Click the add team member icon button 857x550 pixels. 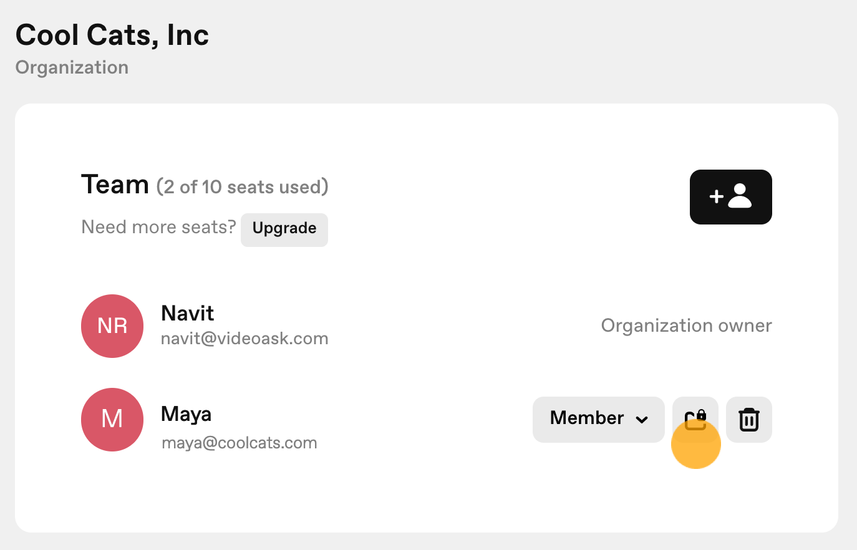click(x=730, y=197)
